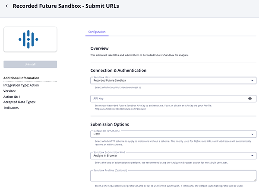Click the Submission Options heading
The image size is (259, 190).
[110, 124]
